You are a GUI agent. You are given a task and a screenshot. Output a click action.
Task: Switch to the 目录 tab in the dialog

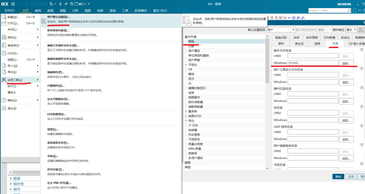[335, 44]
